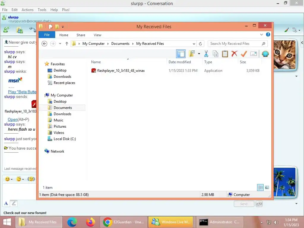
Task: Open Firefox from the taskbar
Action: [90, 222]
